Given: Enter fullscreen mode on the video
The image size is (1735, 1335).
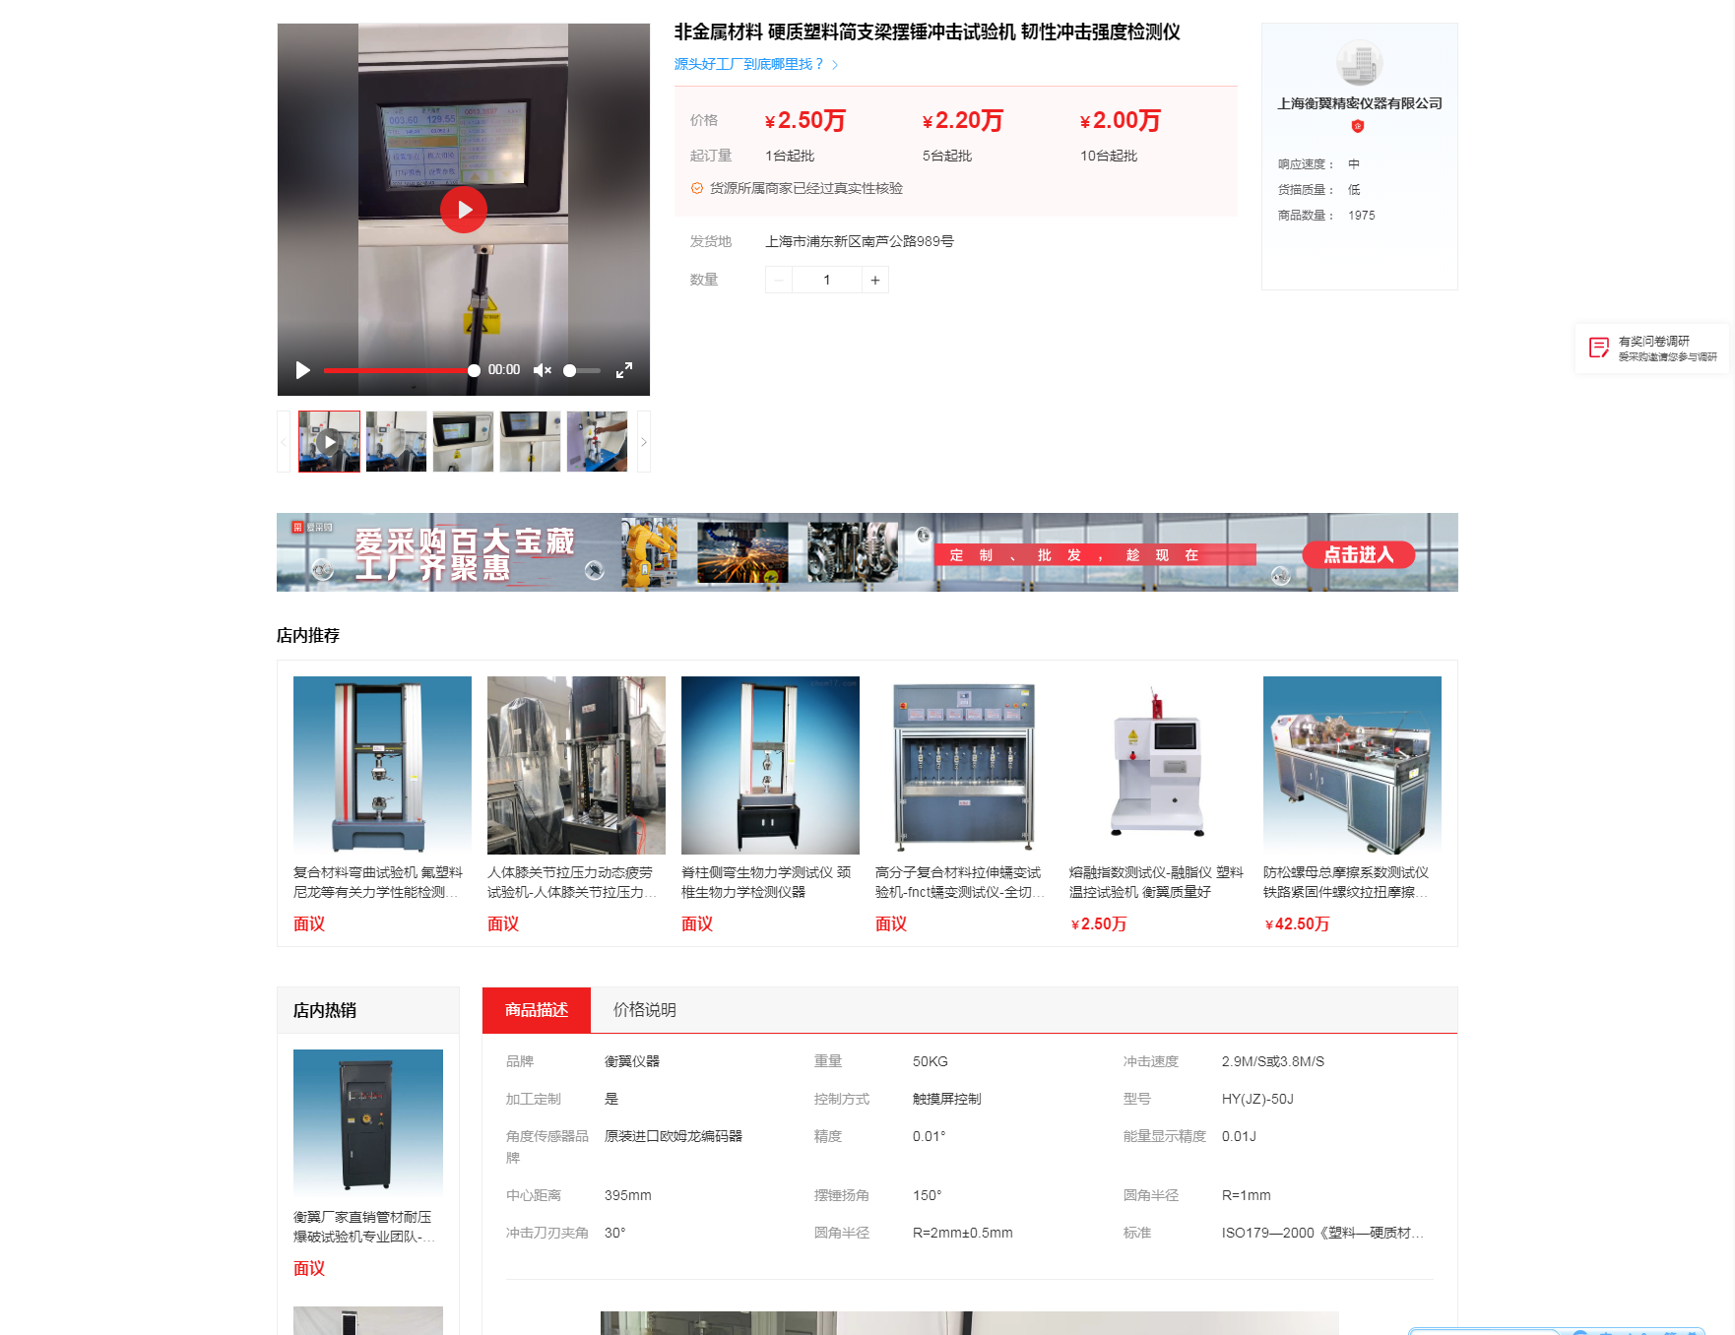Looking at the screenshot, I should click(623, 370).
